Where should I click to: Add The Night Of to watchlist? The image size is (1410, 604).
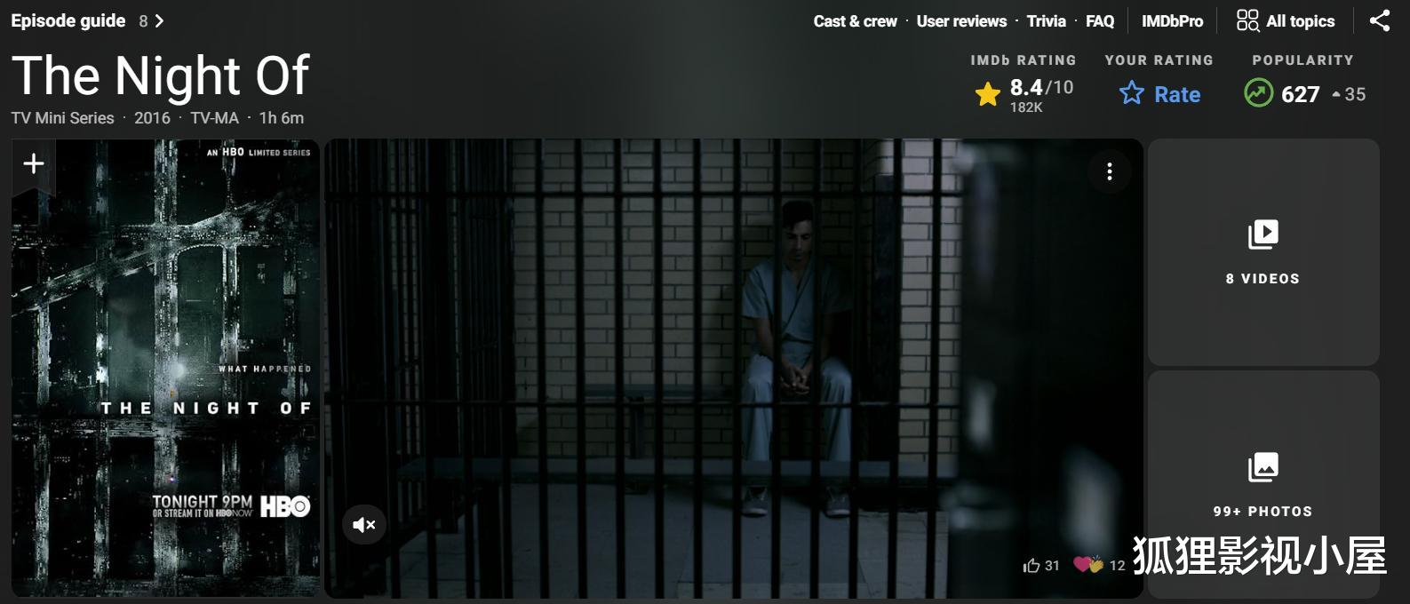[34, 164]
